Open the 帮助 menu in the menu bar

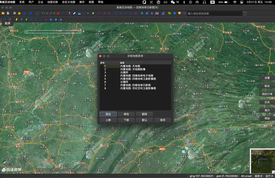tap(101, 2)
